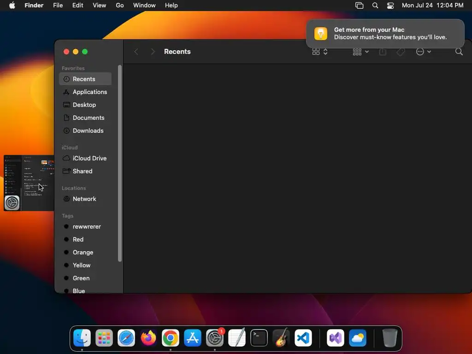
Task: Open the Edit menu
Action: pos(77,5)
